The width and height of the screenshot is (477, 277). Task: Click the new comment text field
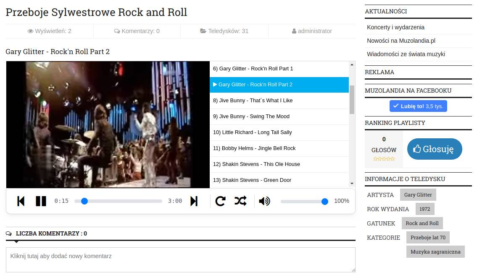click(180, 259)
